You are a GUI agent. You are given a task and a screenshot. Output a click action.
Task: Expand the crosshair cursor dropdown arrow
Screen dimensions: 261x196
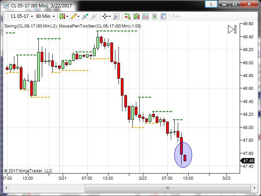110,17
